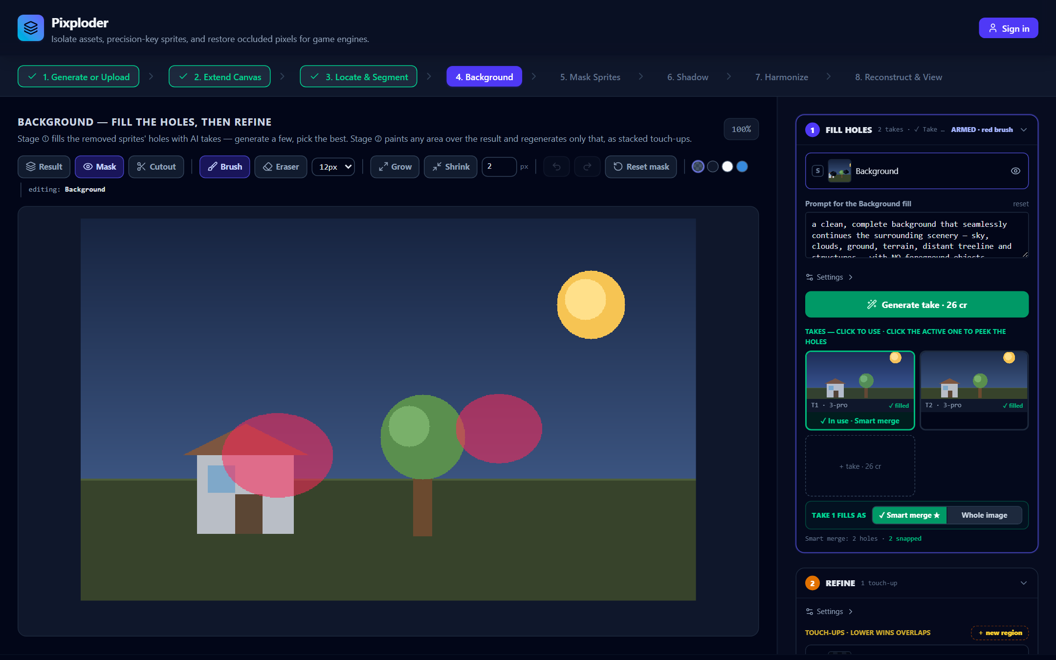Screen dimensions: 1056x660
Task: Click the Pixploder layers logo icon
Action: tap(31, 28)
